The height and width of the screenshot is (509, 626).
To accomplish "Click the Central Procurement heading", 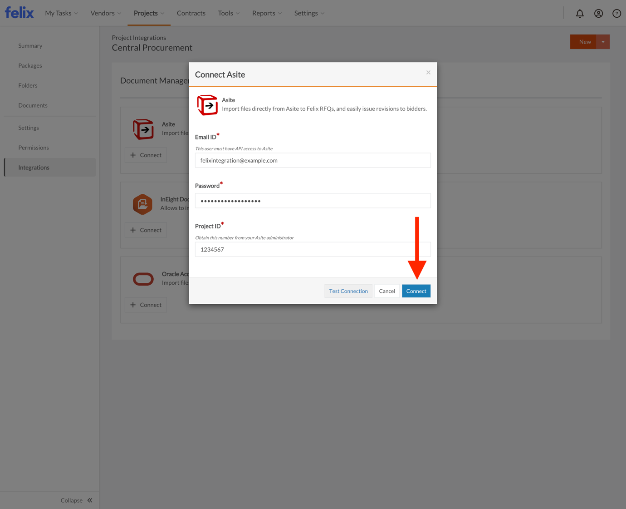I will click(152, 48).
